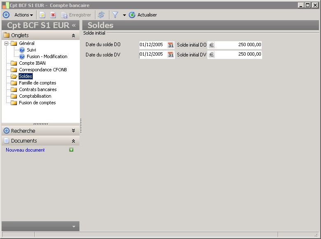Collapse the sidebar using the double chevron
This screenshot has height=239, width=321.
pos(74,26)
